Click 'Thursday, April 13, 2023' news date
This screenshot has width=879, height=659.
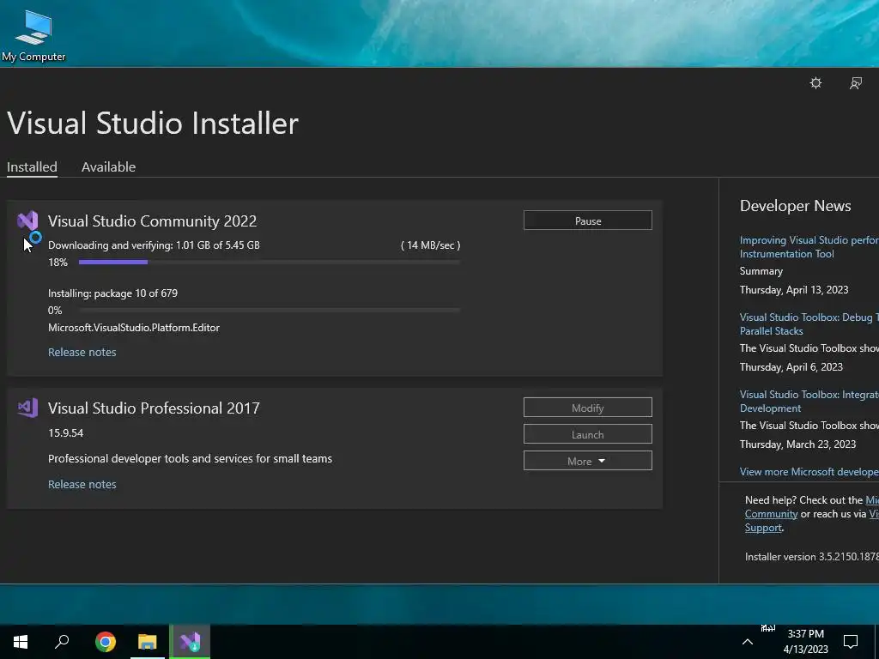tap(794, 290)
